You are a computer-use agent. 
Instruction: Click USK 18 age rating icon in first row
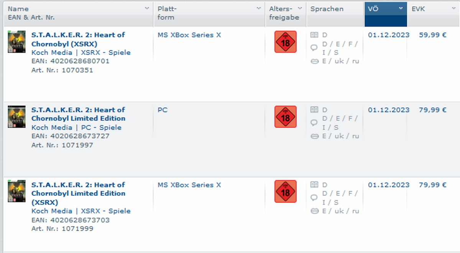pyautogui.click(x=286, y=42)
